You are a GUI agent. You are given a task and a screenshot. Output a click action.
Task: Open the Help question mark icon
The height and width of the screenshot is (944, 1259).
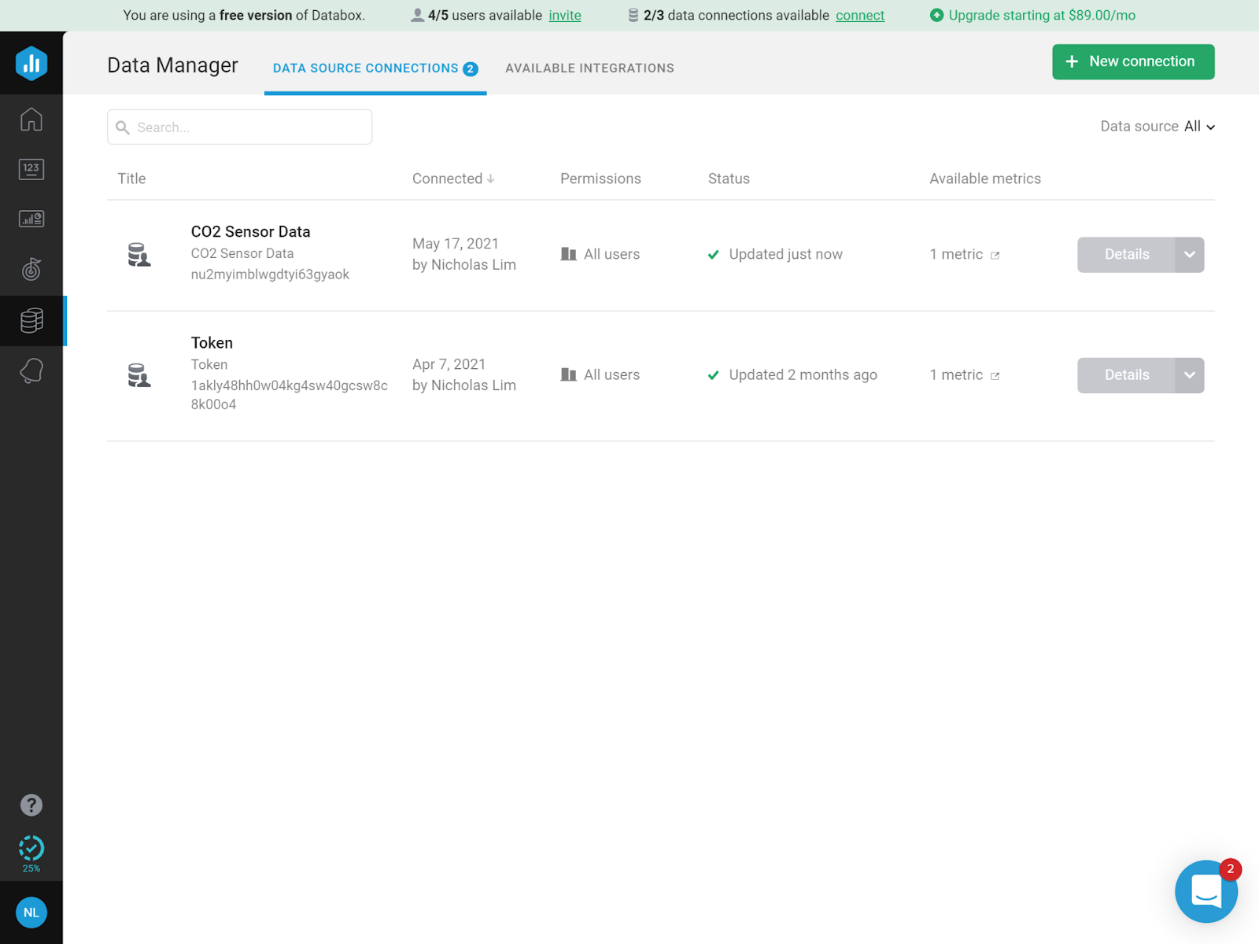click(31, 805)
